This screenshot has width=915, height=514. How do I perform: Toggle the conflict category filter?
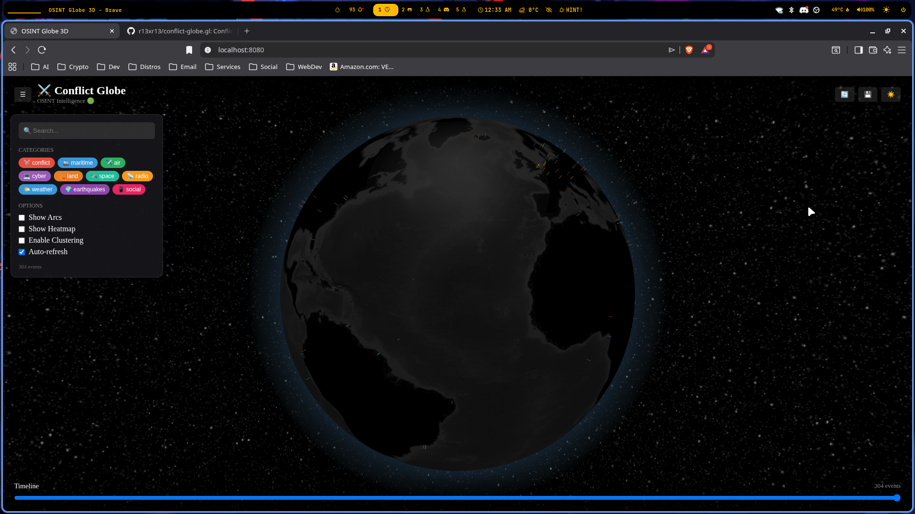point(36,162)
